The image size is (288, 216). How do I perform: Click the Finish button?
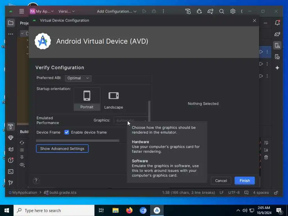click(245, 181)
